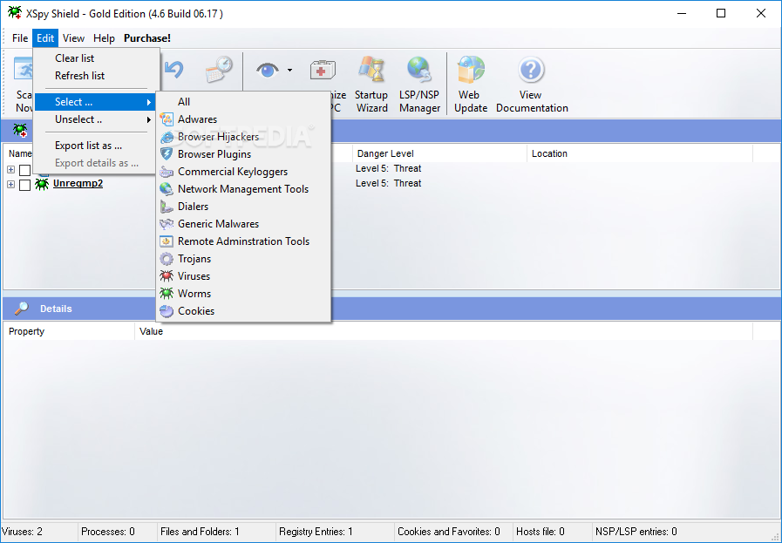The image size is (782, 543).
Task: Click the Remote Adminstration Tools icon
Action: pos(166,241)
